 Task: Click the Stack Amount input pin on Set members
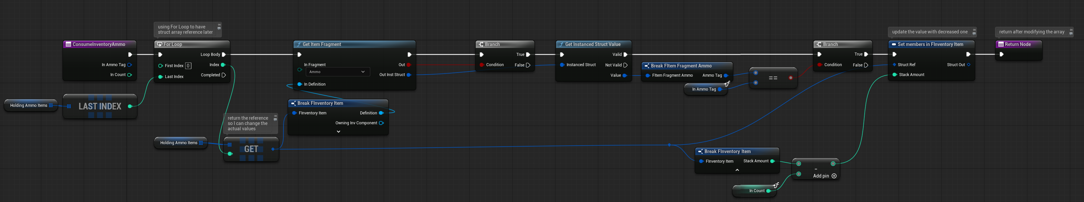coord(894,75)
